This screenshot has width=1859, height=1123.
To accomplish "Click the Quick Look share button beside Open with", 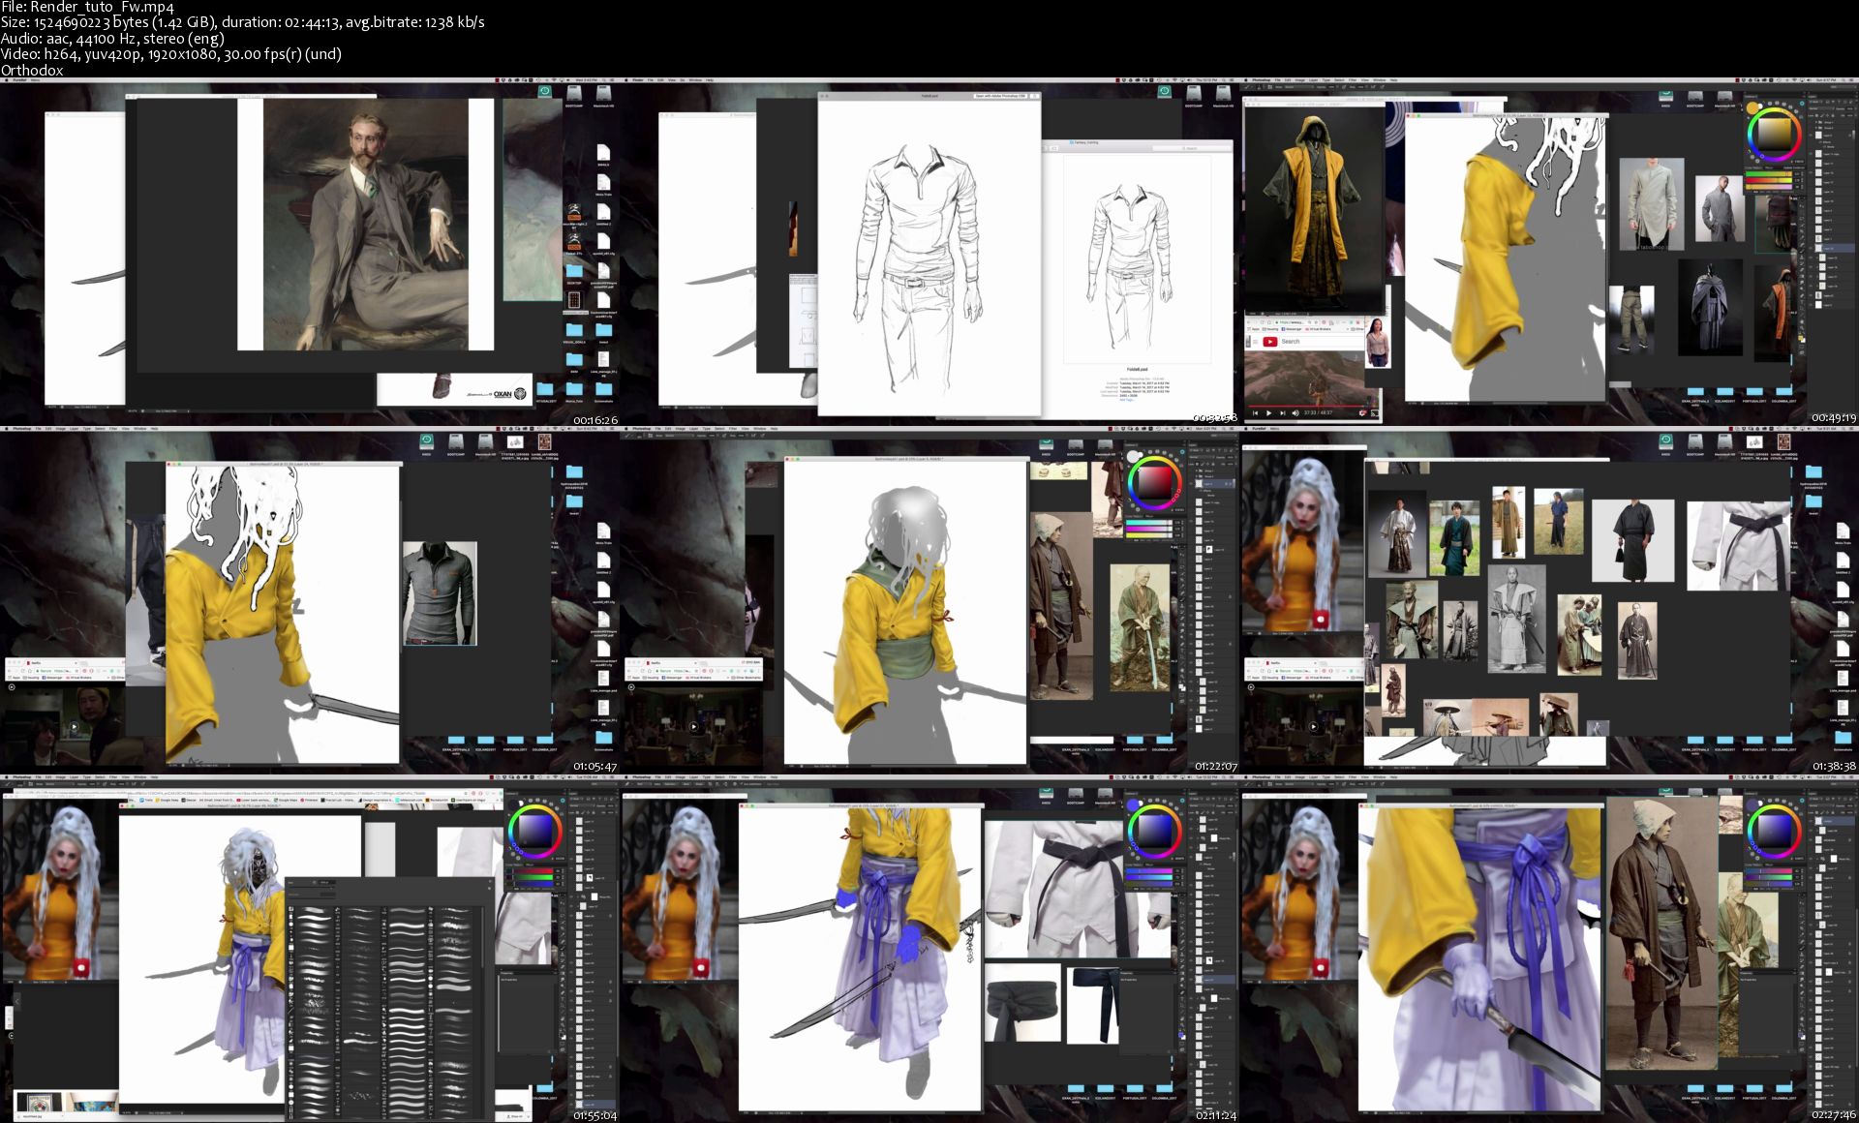I will tap(1035, 96).
